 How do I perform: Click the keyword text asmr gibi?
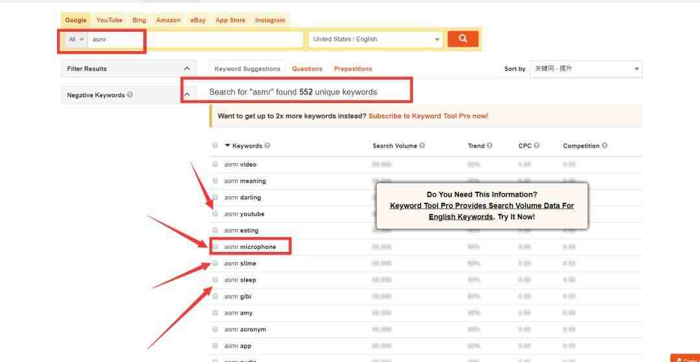[237, 297]
